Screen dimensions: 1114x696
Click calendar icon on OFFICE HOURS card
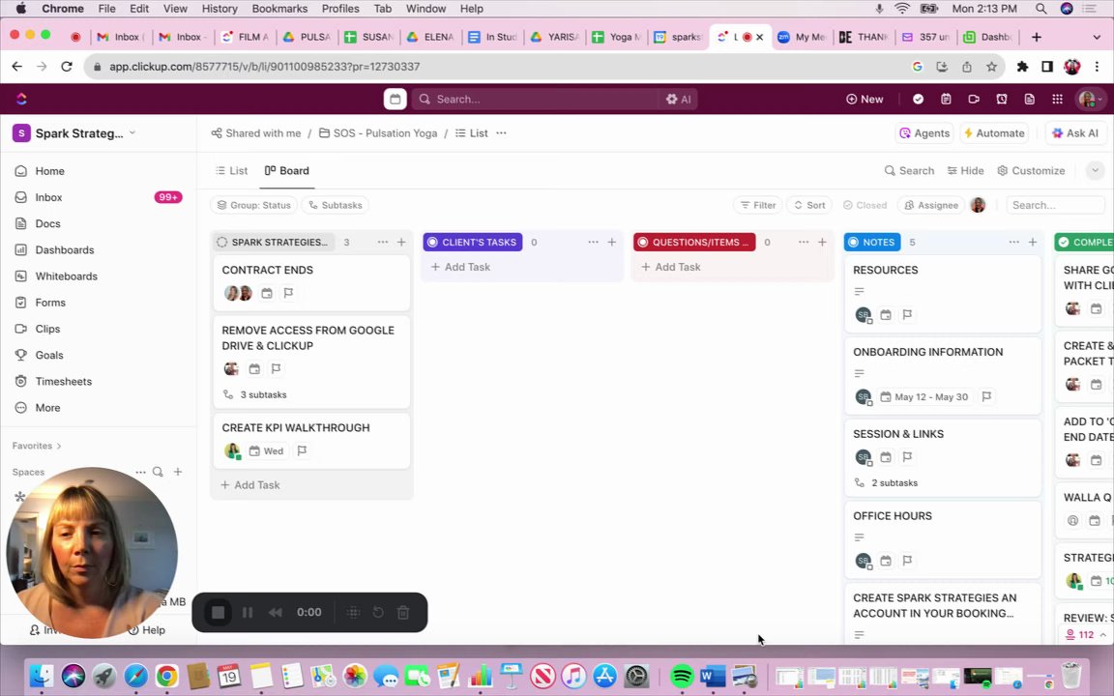pyautogui.click(x=885, y=561)
